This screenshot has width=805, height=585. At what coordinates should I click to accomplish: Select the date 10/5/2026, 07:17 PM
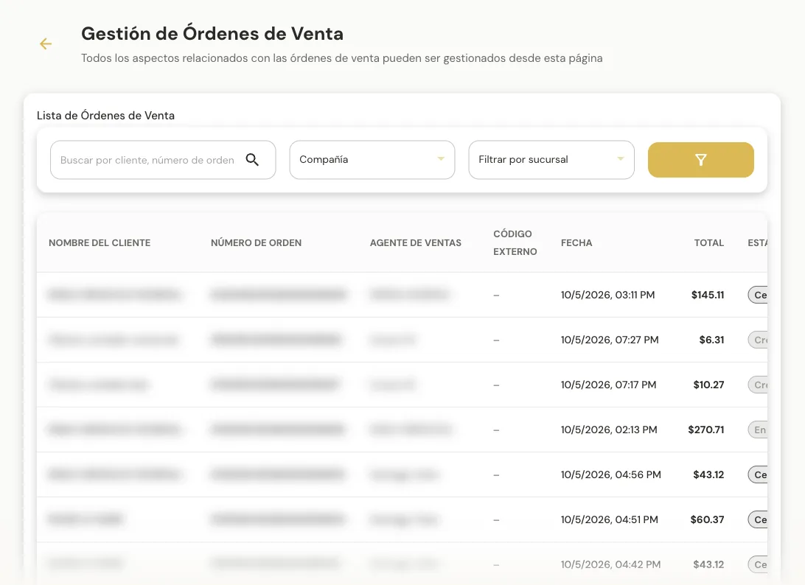[608, 385]
